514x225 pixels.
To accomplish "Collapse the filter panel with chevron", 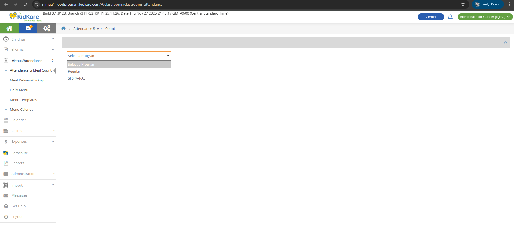I will point(505,42).
